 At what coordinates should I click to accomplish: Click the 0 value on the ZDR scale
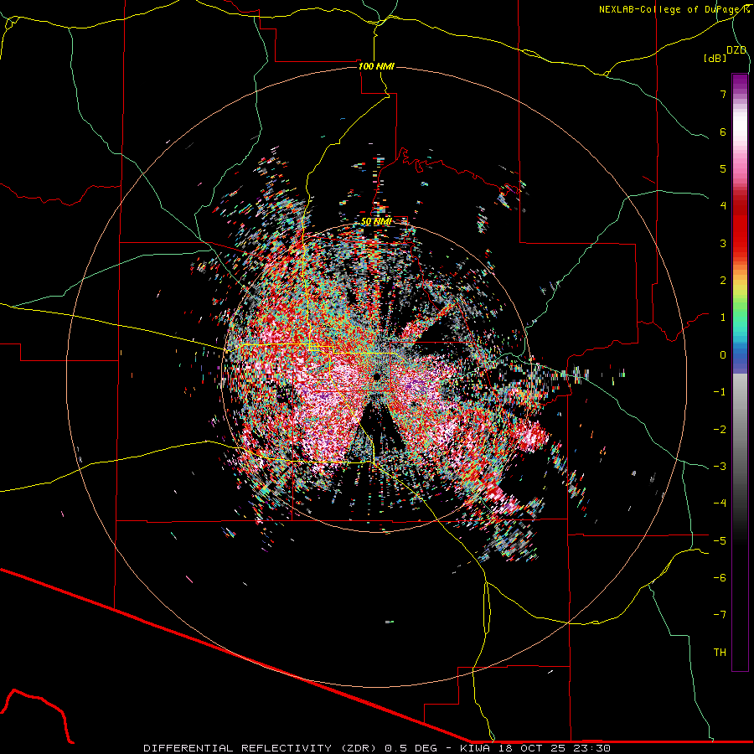[x=723, y=355]
